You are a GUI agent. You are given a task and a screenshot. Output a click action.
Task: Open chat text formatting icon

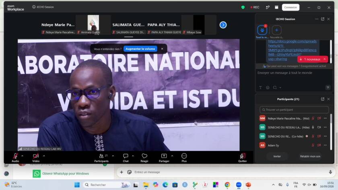point(260,88)
